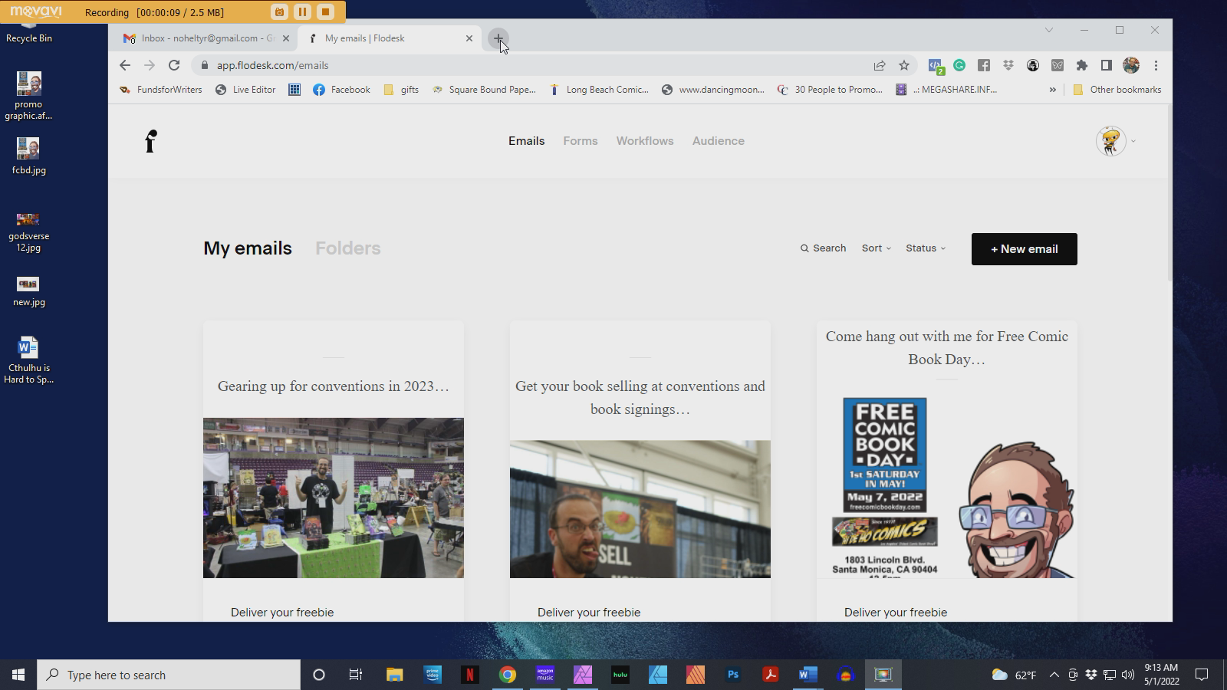Go to the Workflows section
The image size is (1227, 690).
[644, 141]
